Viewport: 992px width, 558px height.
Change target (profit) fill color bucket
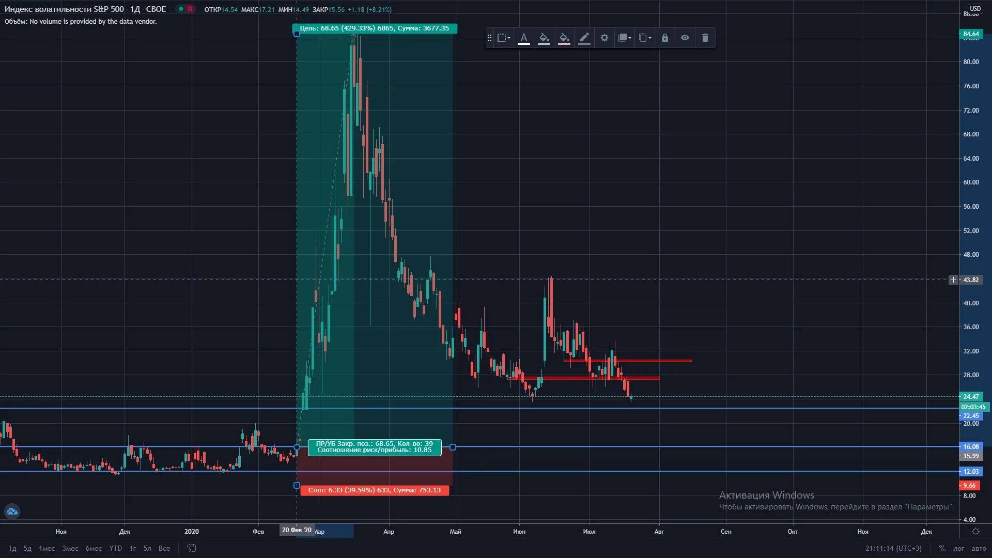544,38
